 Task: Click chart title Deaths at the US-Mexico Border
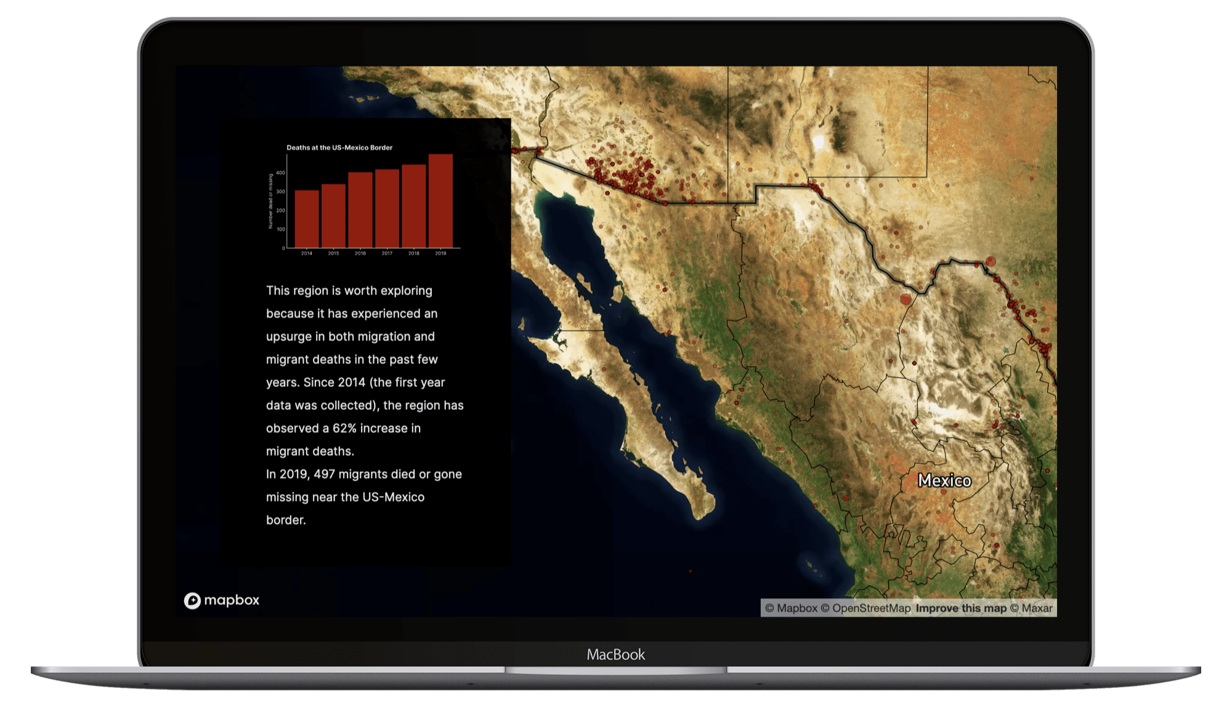(x=339, y=147)
